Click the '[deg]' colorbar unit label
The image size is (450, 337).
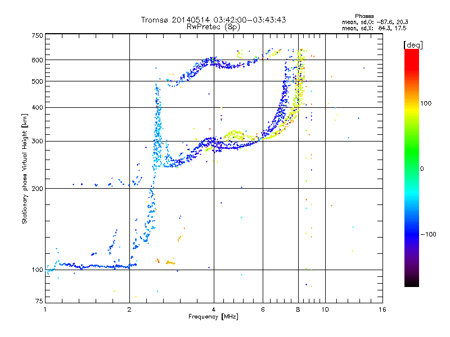(413, 45)
